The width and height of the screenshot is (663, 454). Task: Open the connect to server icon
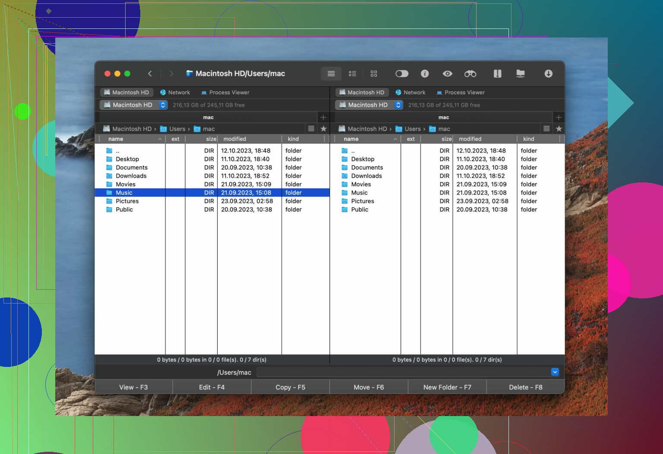[521, 74]
